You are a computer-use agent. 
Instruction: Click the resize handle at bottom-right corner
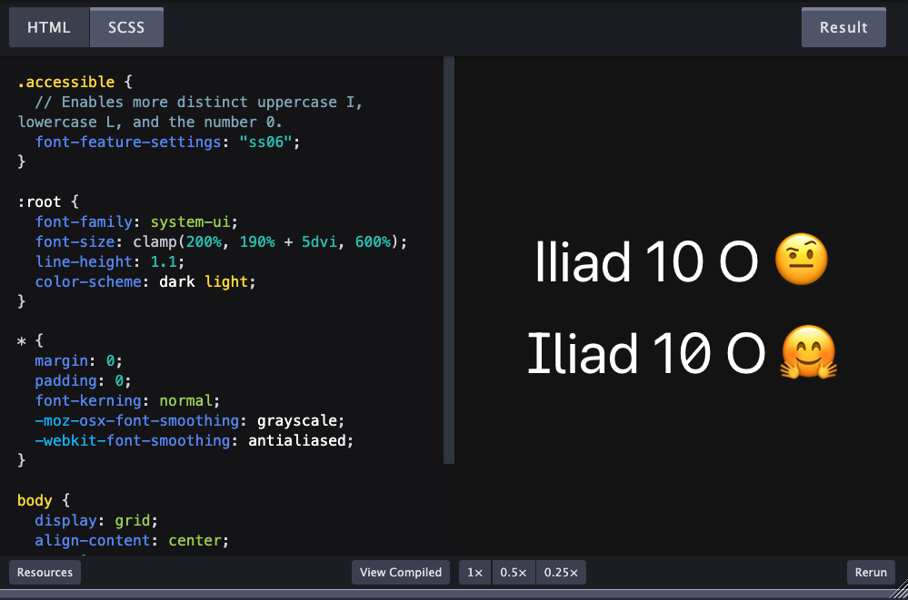899,591
